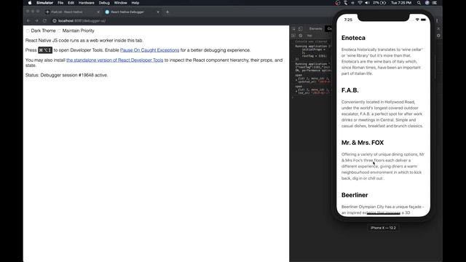Tap the Mr. & Mrs. FOX heading
Viewport: 466px width, 262px height.
[363, 143]
